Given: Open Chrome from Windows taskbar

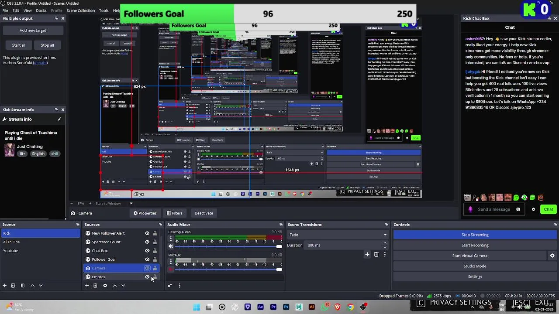Looking at the screenshot, I should pos(350,307).
